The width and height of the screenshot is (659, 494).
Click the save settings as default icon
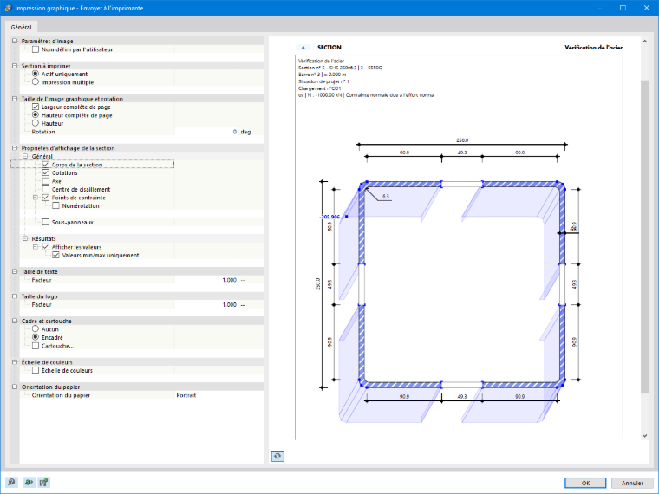tap(43, 482)
